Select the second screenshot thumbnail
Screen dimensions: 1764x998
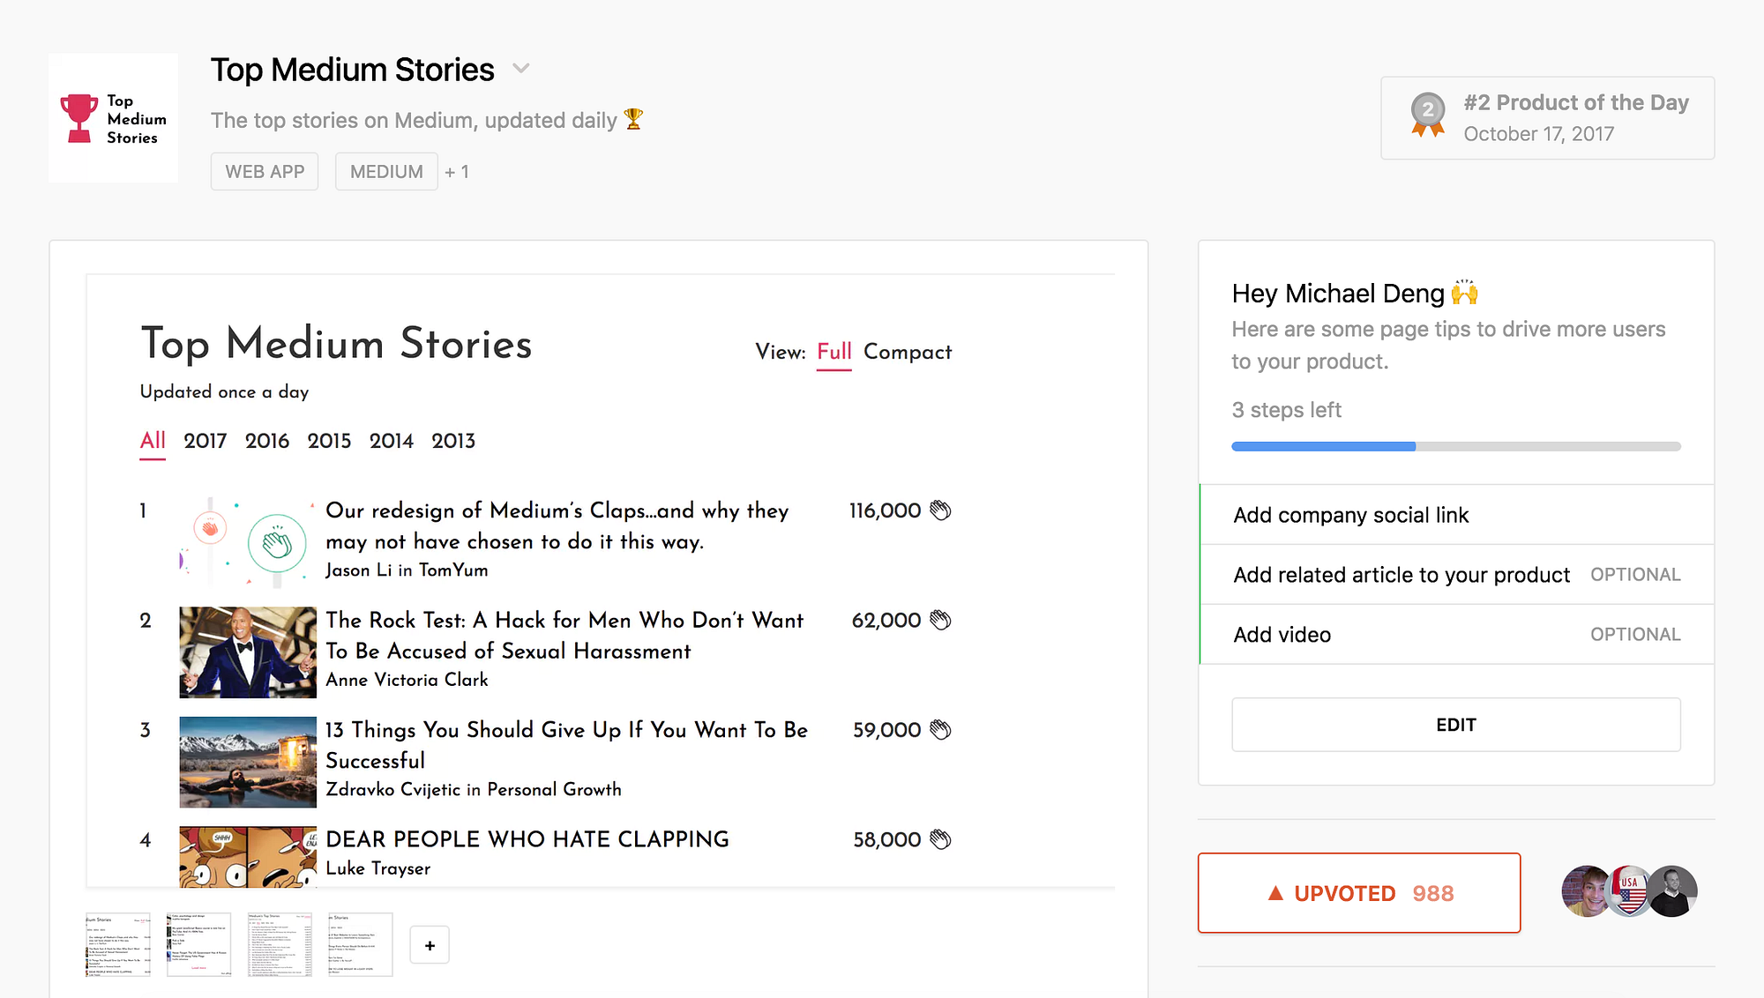[x=198, y=945]
